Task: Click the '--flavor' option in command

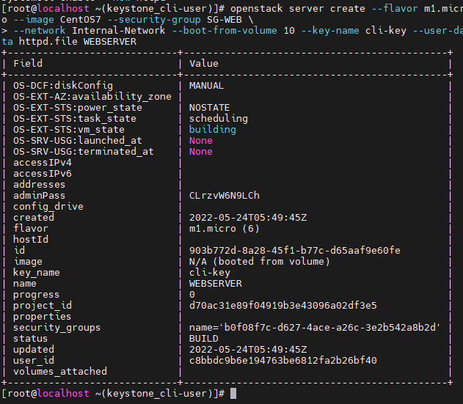Action: 395,9
